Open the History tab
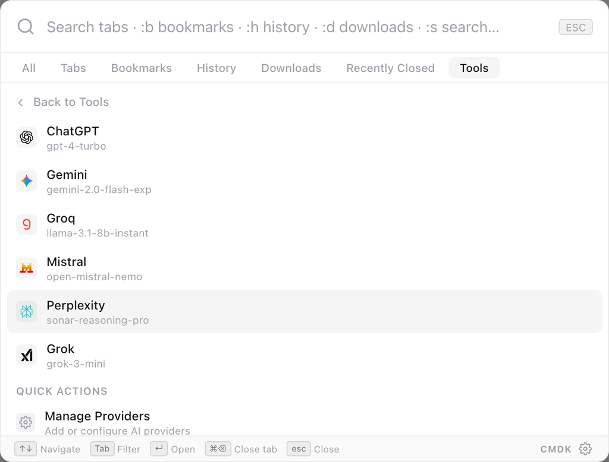Image resolution: width=609 pixels, height=462 pixels. click(216, 68)
